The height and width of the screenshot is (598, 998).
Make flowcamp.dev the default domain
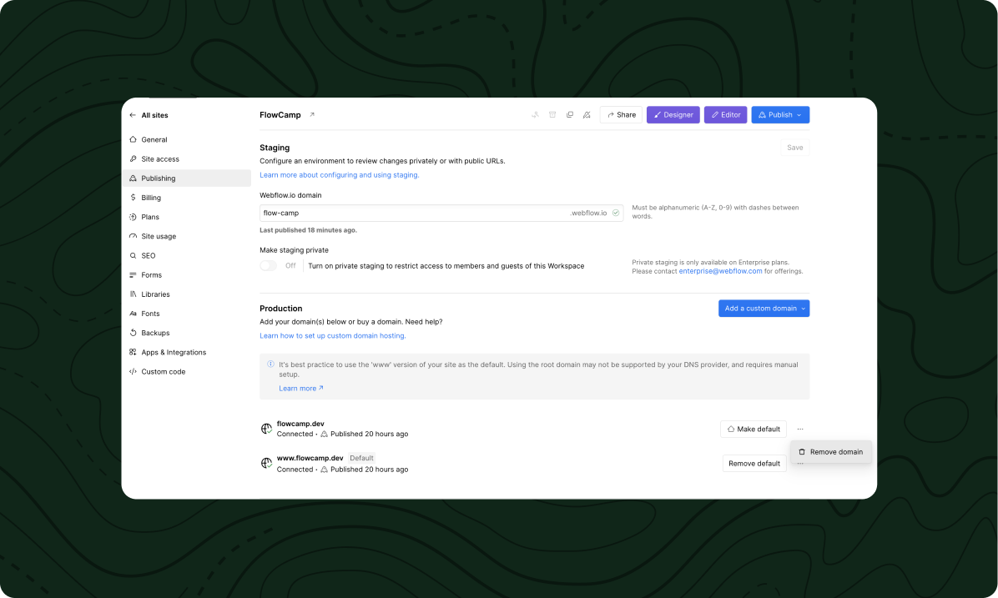tap(754, 430)
